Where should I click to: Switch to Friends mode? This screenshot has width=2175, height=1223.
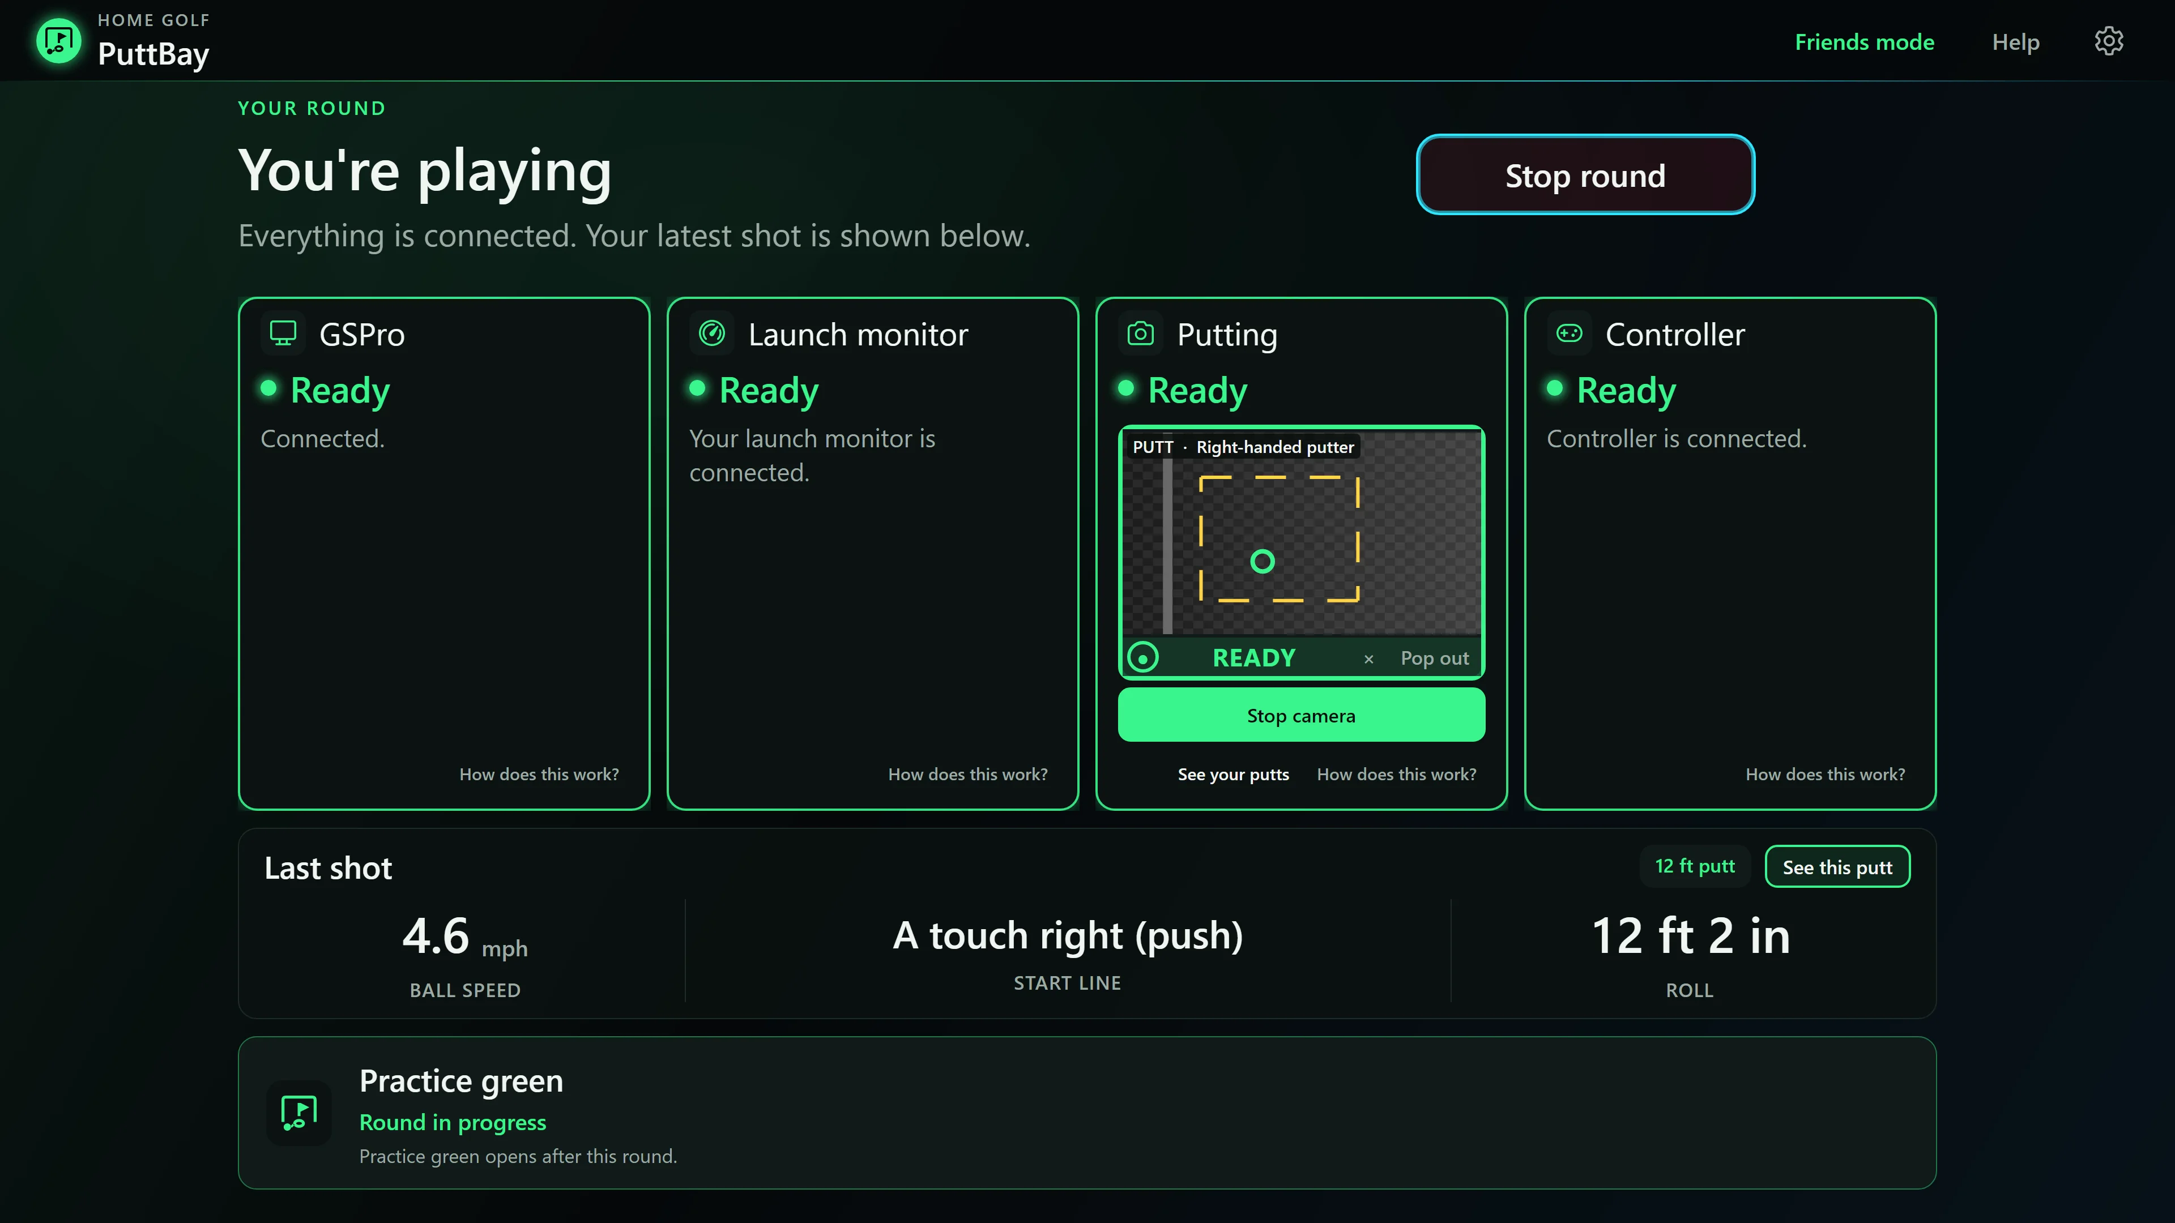pyautogui.click(x=1864, y=41)
